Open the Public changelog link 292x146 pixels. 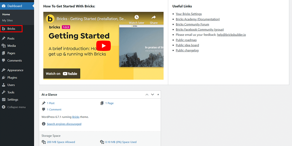[187, 50]
